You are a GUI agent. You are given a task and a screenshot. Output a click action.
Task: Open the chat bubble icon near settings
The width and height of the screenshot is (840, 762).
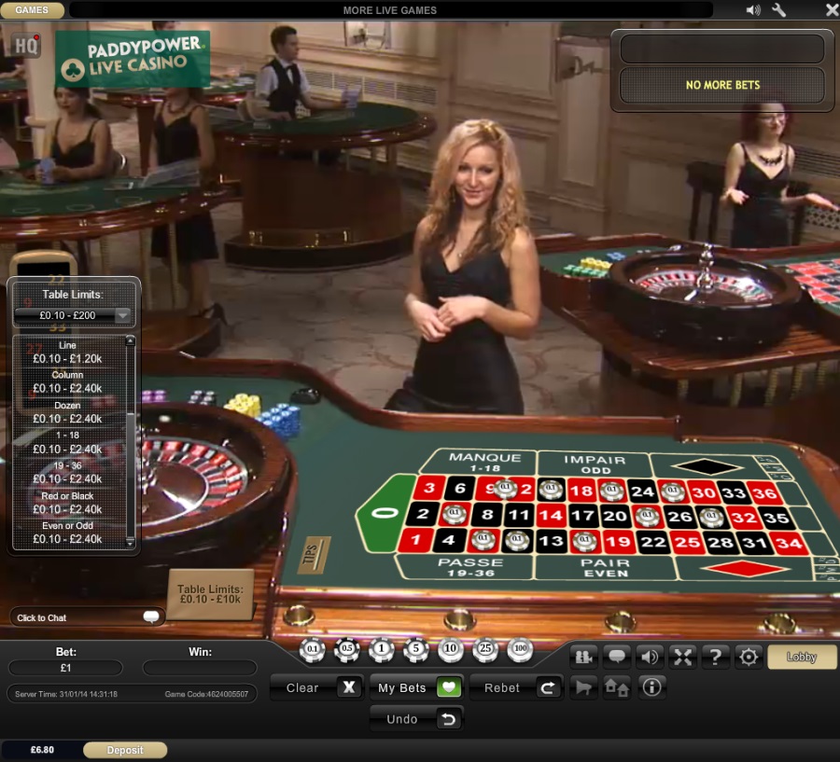616,657
